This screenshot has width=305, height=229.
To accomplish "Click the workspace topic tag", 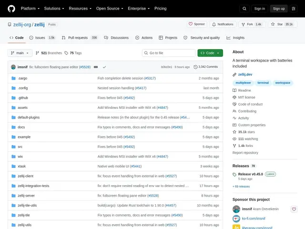I will click(x=283, y=83).
